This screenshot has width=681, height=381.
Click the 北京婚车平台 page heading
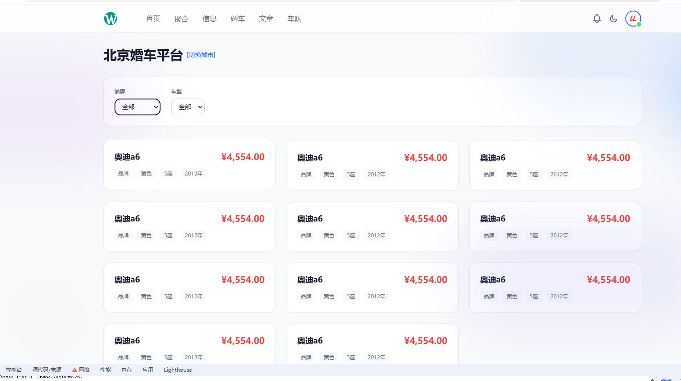click(x=143, y=55)
